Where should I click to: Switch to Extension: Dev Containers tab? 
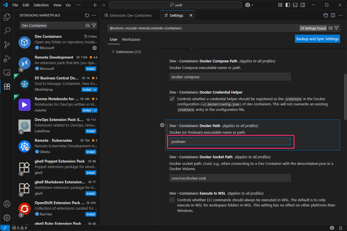click(130, 15)
